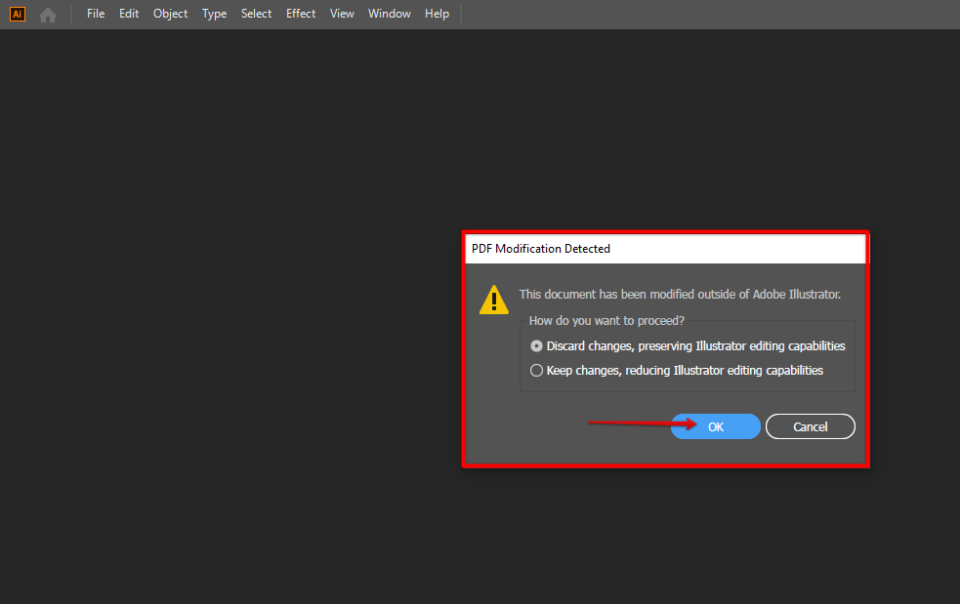960x604 pixels.
Task: Choose Keep changes, reducing editing capabilities
Action: coord(536,371)
